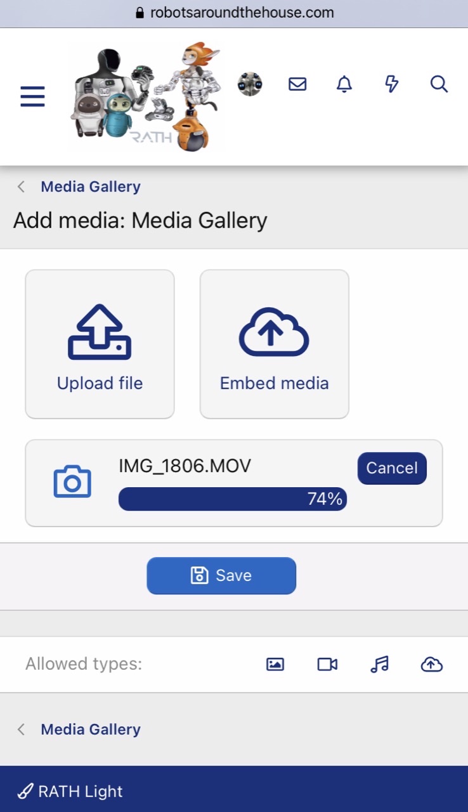Open the RATH Light style chooser
This screenshot has height=812, width=468.
point(70,792)
